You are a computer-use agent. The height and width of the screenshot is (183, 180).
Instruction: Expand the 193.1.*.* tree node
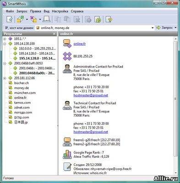(5, 39)
